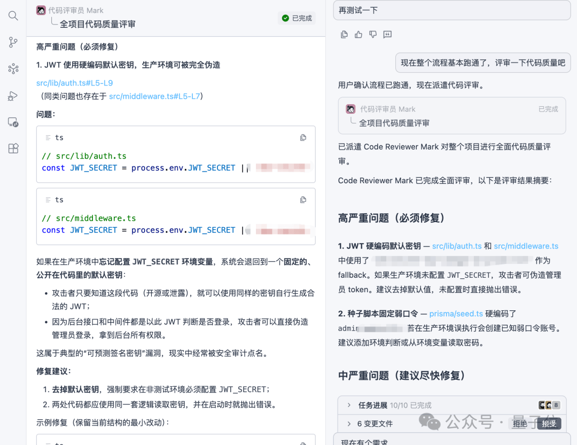Expand the 任务进展 task progress section
Viewport: 577px width, 445px height.
(x=374, y=405)
